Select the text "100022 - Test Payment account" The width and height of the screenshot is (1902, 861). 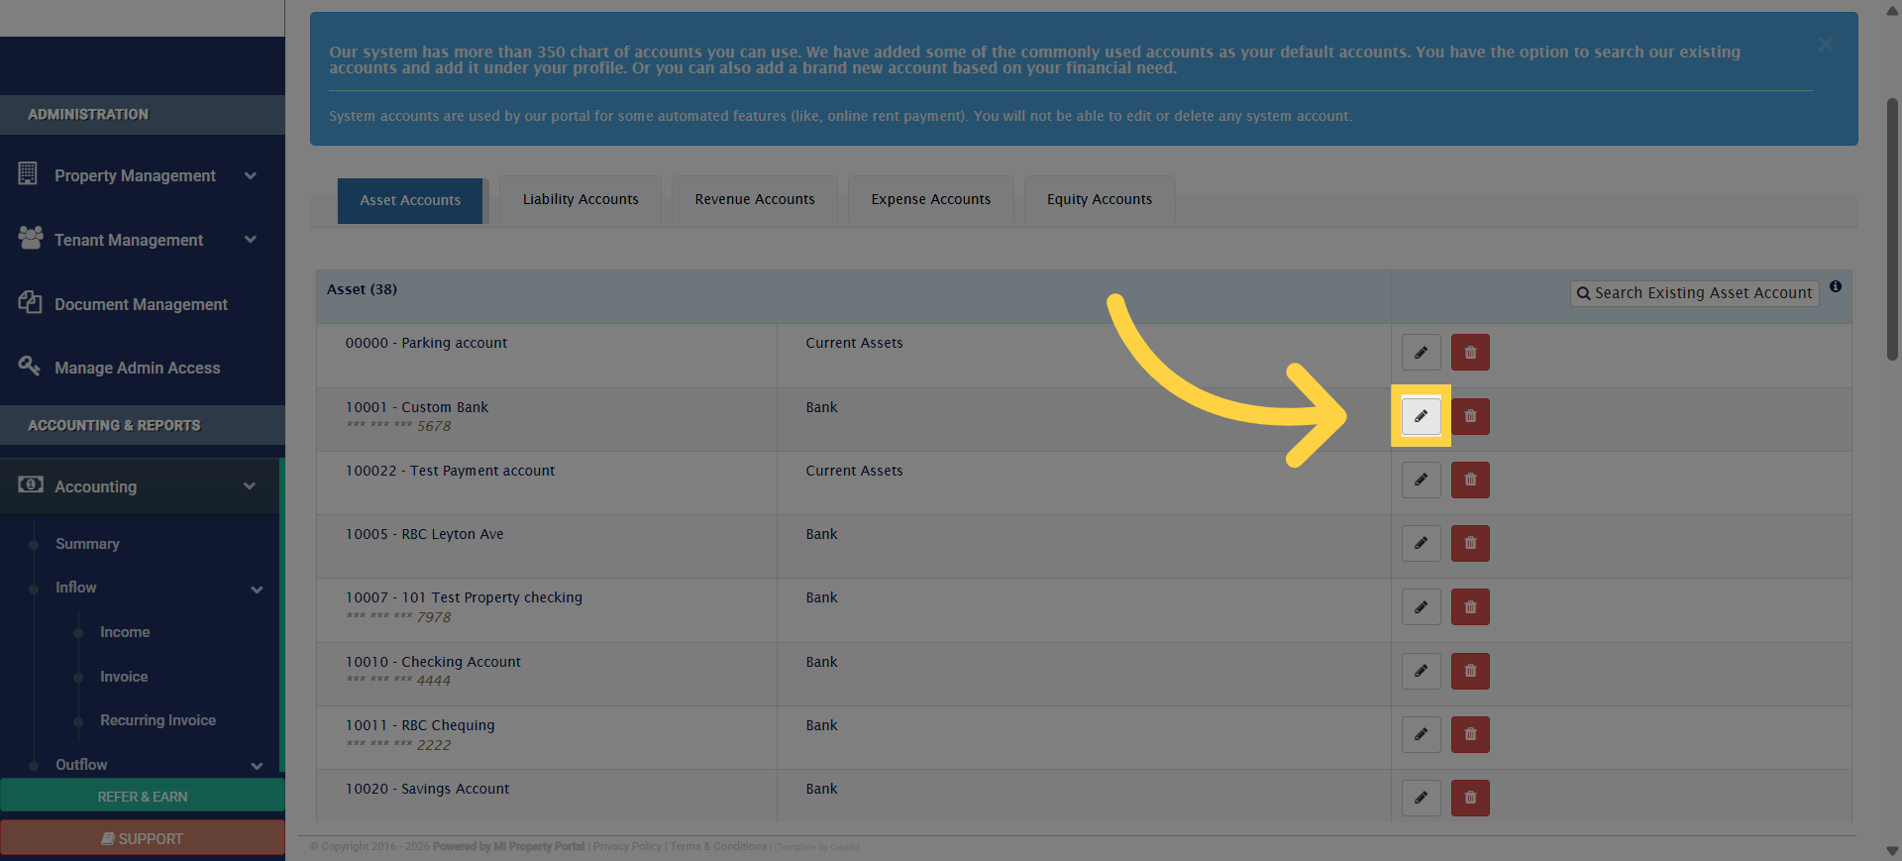(450, 471)
